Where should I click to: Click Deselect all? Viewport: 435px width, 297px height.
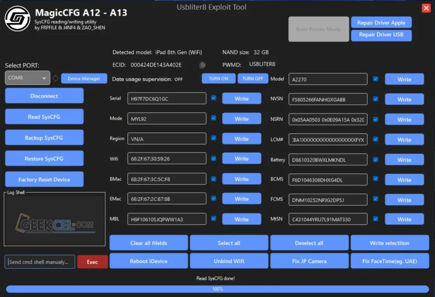309,243
